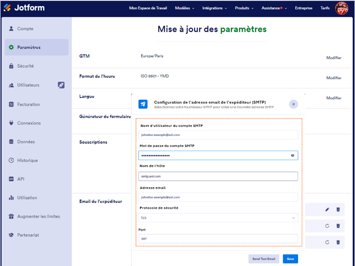Click the SMTP username field
The width and height of the screenshot is (355, 266).
coord(218,135)
